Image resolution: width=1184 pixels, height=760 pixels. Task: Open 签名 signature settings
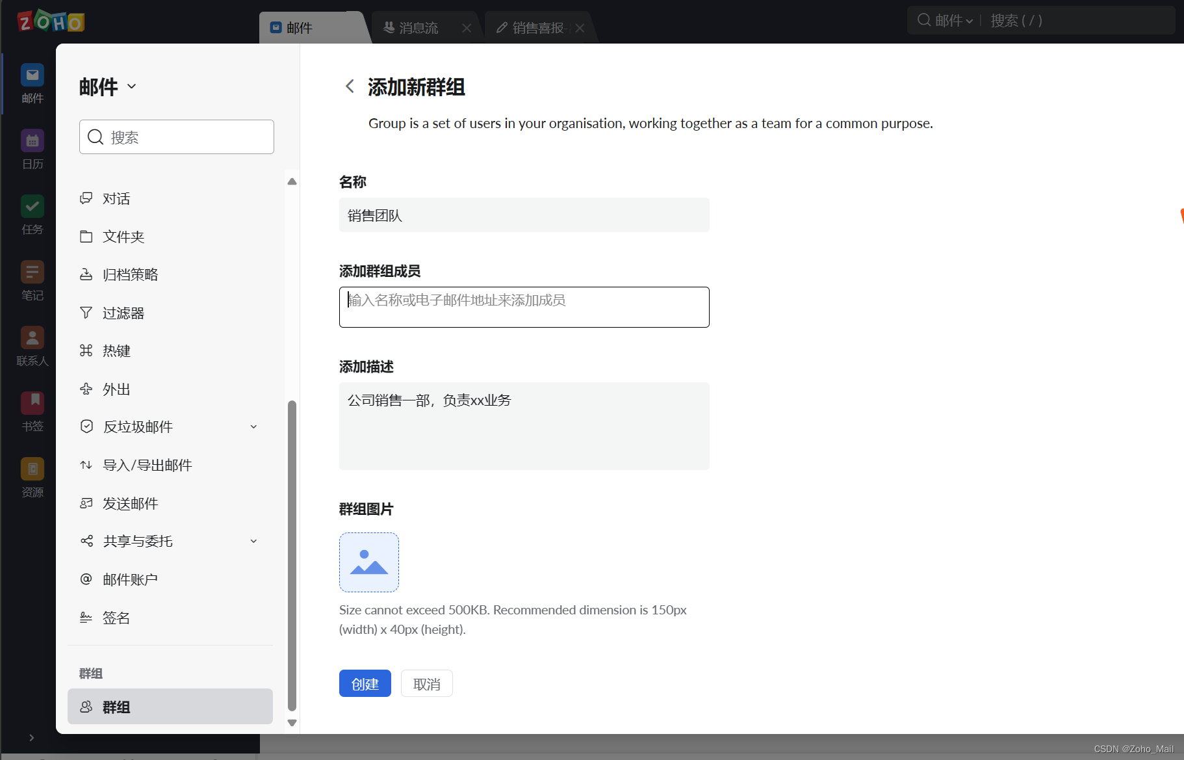pyautogui.click(x=170, y=618)
